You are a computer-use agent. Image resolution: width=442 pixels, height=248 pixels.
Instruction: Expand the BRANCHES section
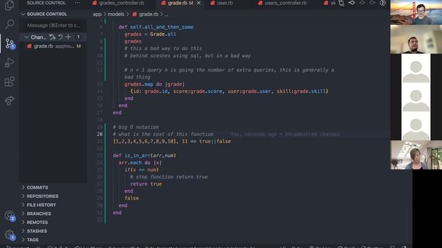pos(54,214)
